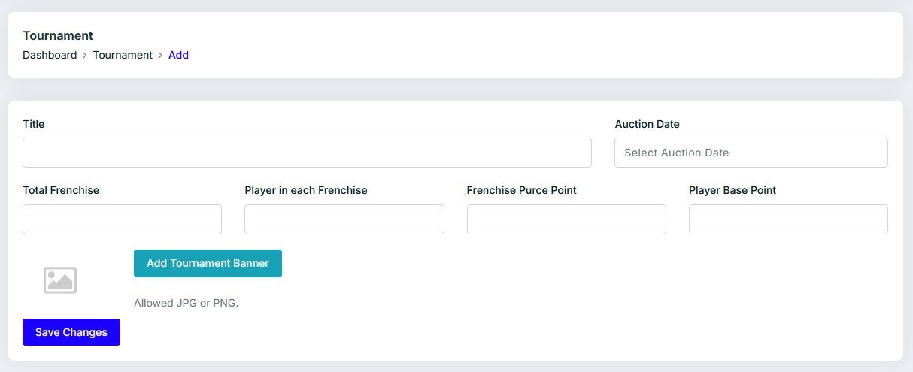The width and height of the screenshot is (913, 372).
Task: Open the Select Auction Date picker
Action: (751, 153)
